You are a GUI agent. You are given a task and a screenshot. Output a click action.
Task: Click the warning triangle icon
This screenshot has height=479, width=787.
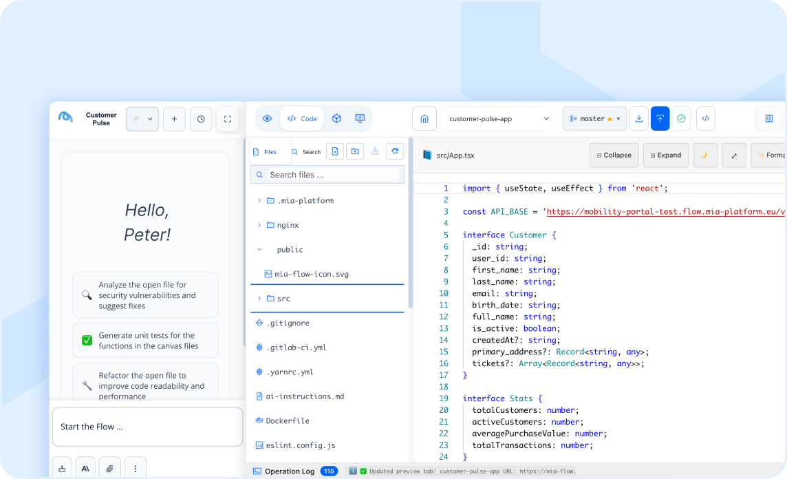tap(375, 151)
